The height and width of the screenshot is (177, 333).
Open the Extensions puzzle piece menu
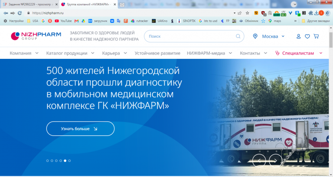[310, 13]
